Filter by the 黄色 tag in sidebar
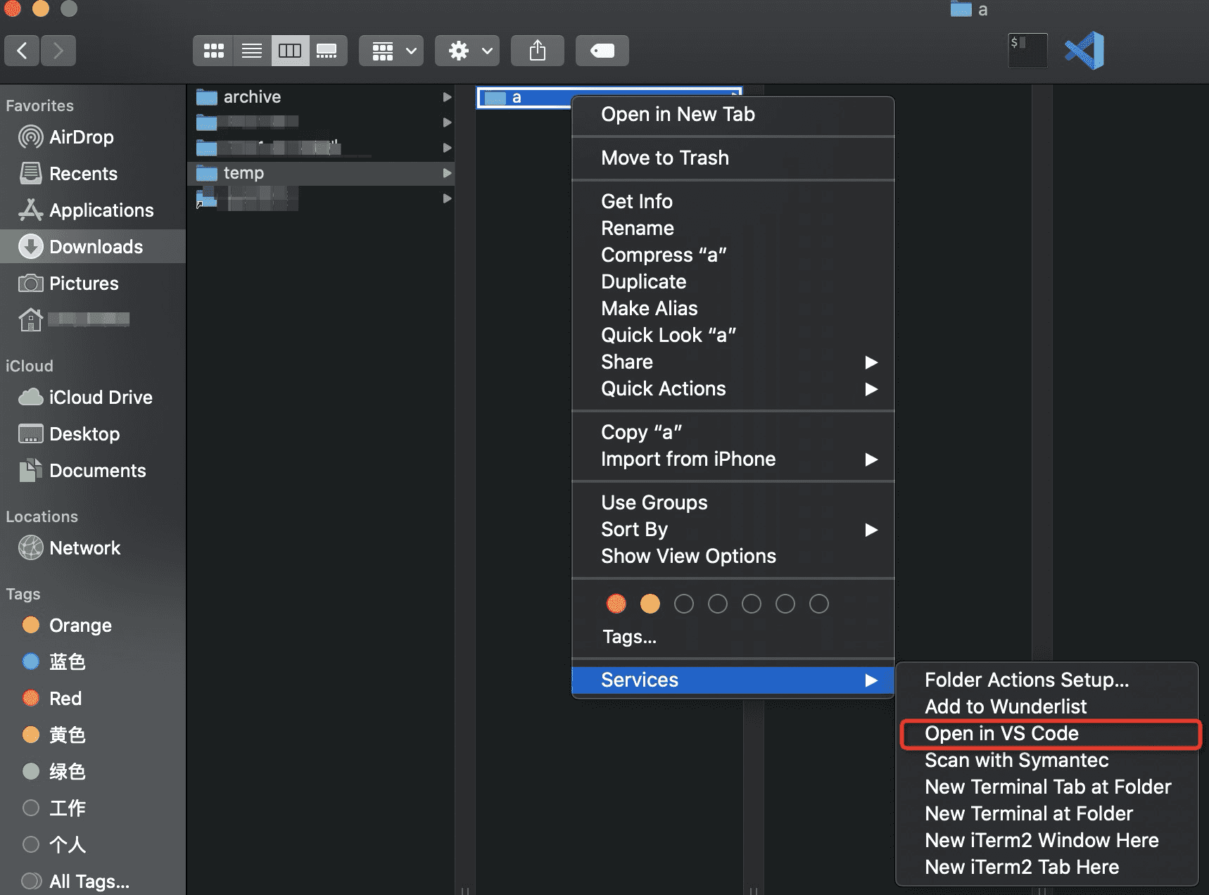Viewport: 1209px width, 895px height. tap(93, 735)
